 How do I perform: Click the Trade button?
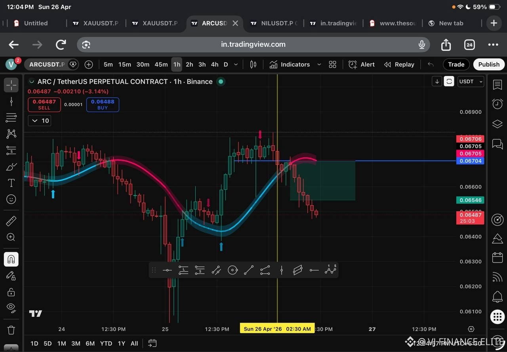(456, 65)
